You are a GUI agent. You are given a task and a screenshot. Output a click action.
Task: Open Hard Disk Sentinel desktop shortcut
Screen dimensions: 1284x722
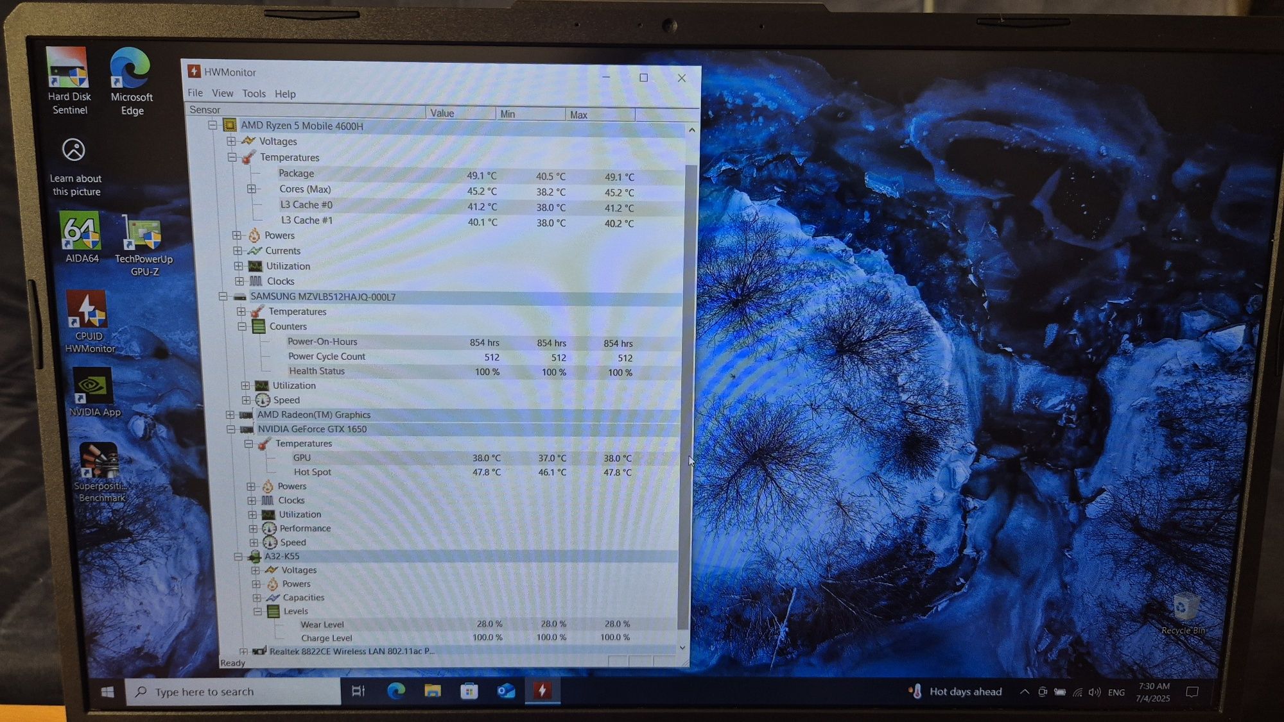coord(69,80)
